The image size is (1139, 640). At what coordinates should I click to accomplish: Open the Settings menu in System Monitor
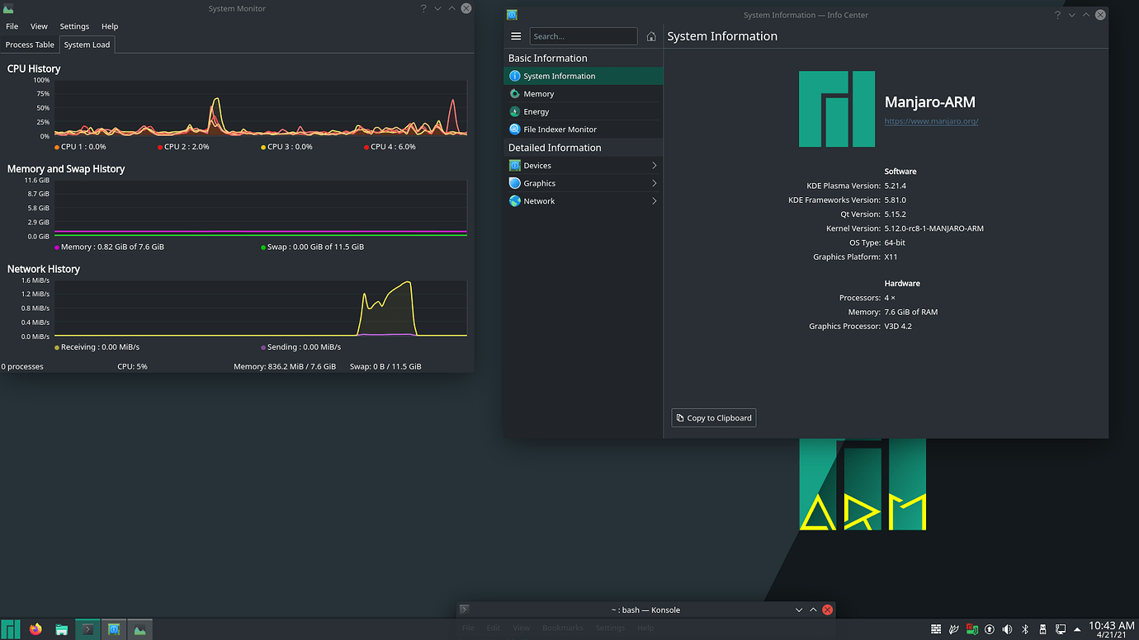pyautogui.click(x=74, y=26)
